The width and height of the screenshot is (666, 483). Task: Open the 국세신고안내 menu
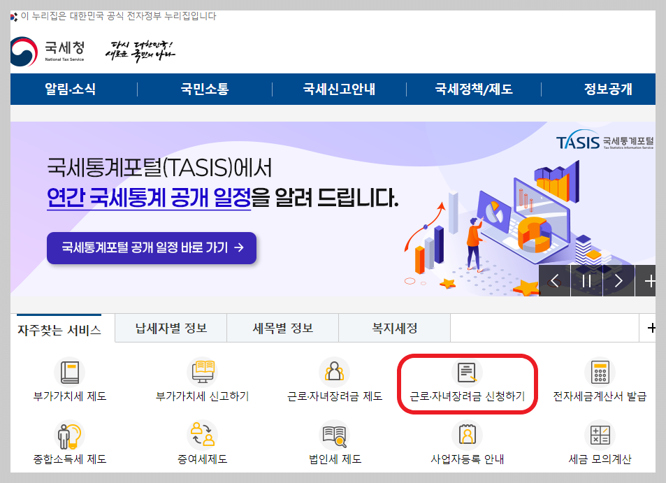pos(338,89)
